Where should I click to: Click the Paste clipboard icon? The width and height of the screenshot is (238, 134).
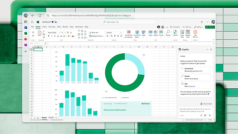coord(39,33)
